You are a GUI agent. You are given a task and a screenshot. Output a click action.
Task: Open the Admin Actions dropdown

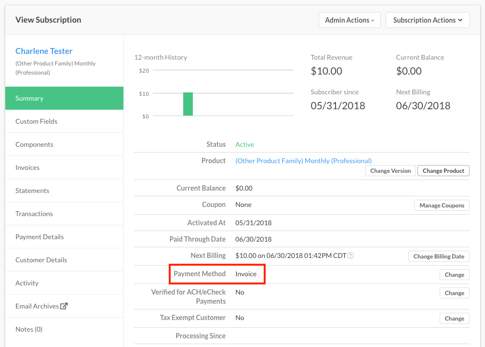(350, 20)
